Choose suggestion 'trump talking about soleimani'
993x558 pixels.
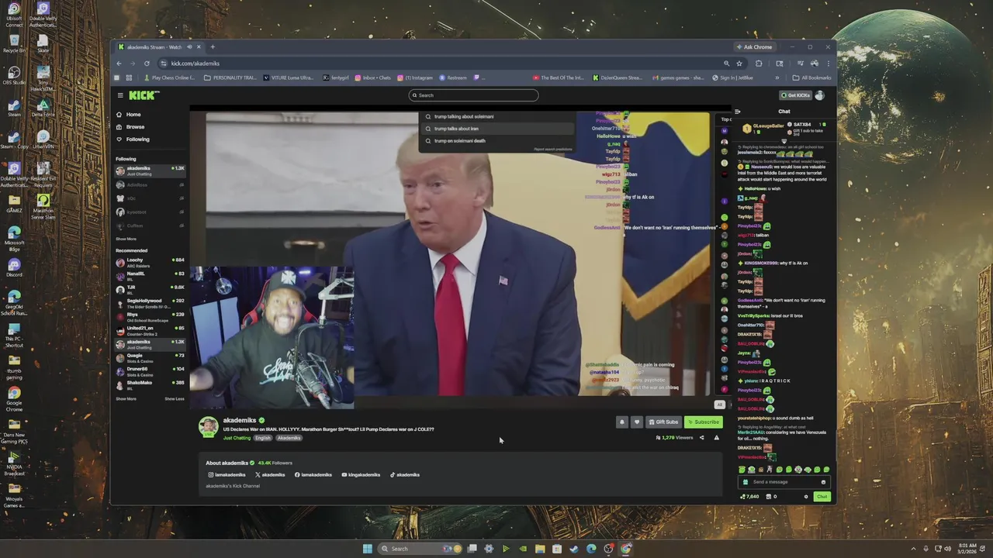(497, 116)
